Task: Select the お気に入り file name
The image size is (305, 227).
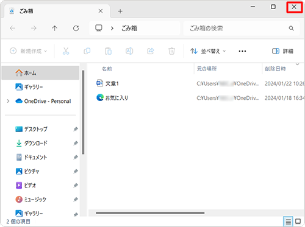Action: [117, 98]
